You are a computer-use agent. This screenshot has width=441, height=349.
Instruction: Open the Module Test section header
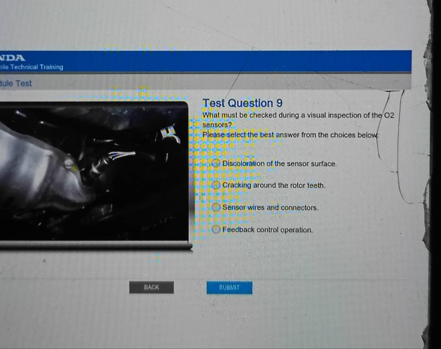(15, 83)
